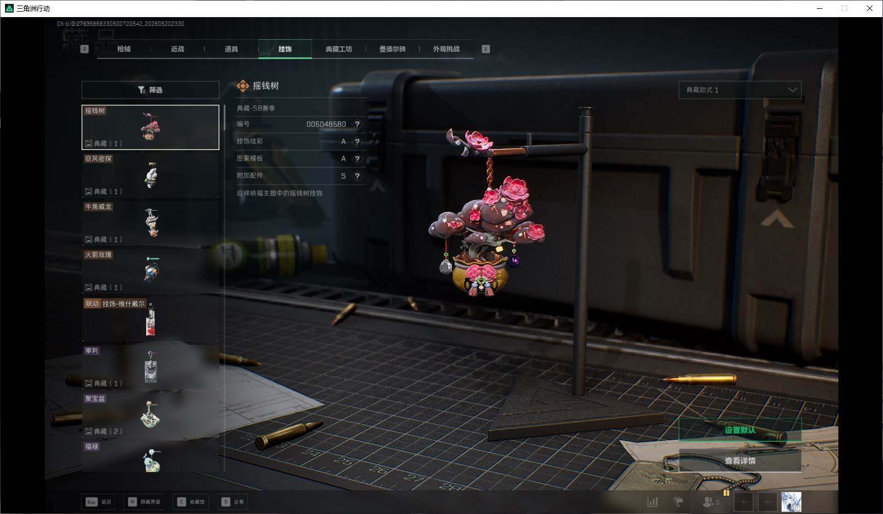Click the Q previous-tab key icon

tap(84, 49)
